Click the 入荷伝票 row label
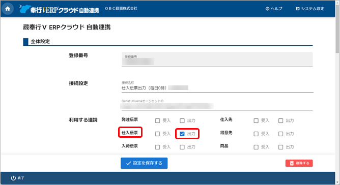Viewport: 340px width, 185px height. coord(130,146)
